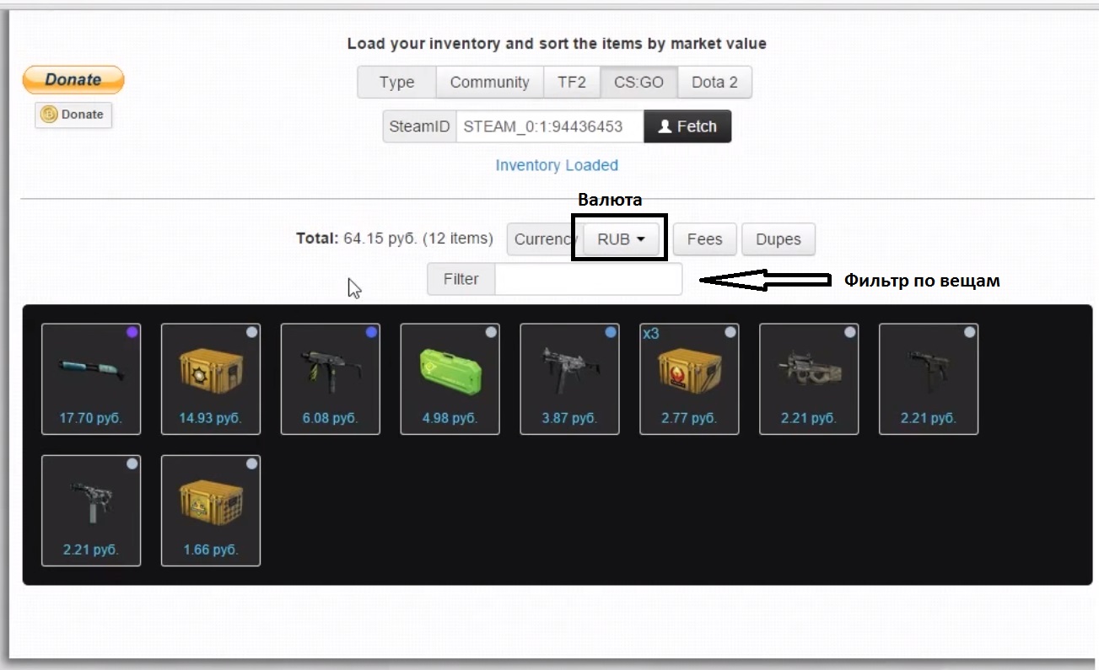
Task: Select the Type tab
Action: click(x=396, y=83)
